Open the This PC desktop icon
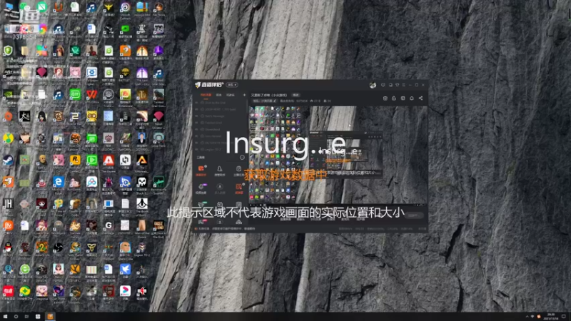571x321 pixels. [x=8, y=6]
